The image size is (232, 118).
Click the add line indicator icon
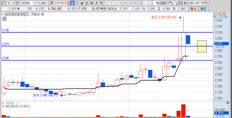click(x=176, y=3)
